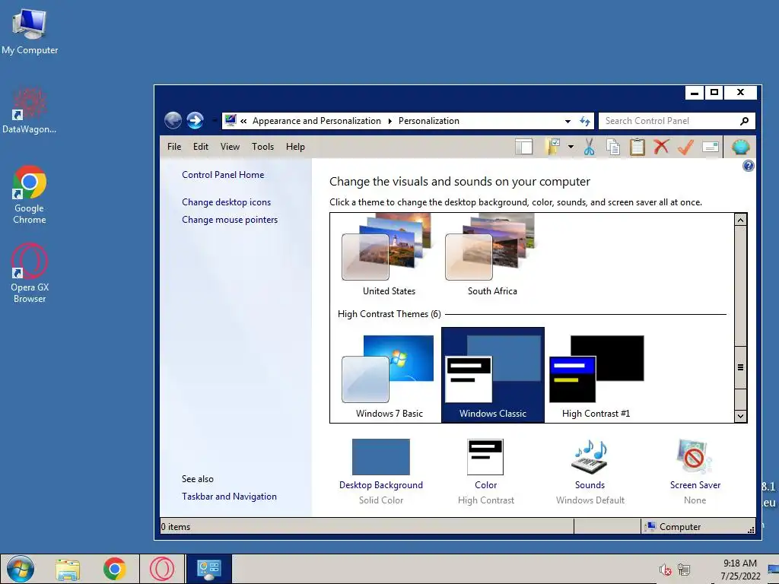Viewport: 779px width, 584px height.
Task: Click the refresh icon in address bar
Action: (585, 121)
